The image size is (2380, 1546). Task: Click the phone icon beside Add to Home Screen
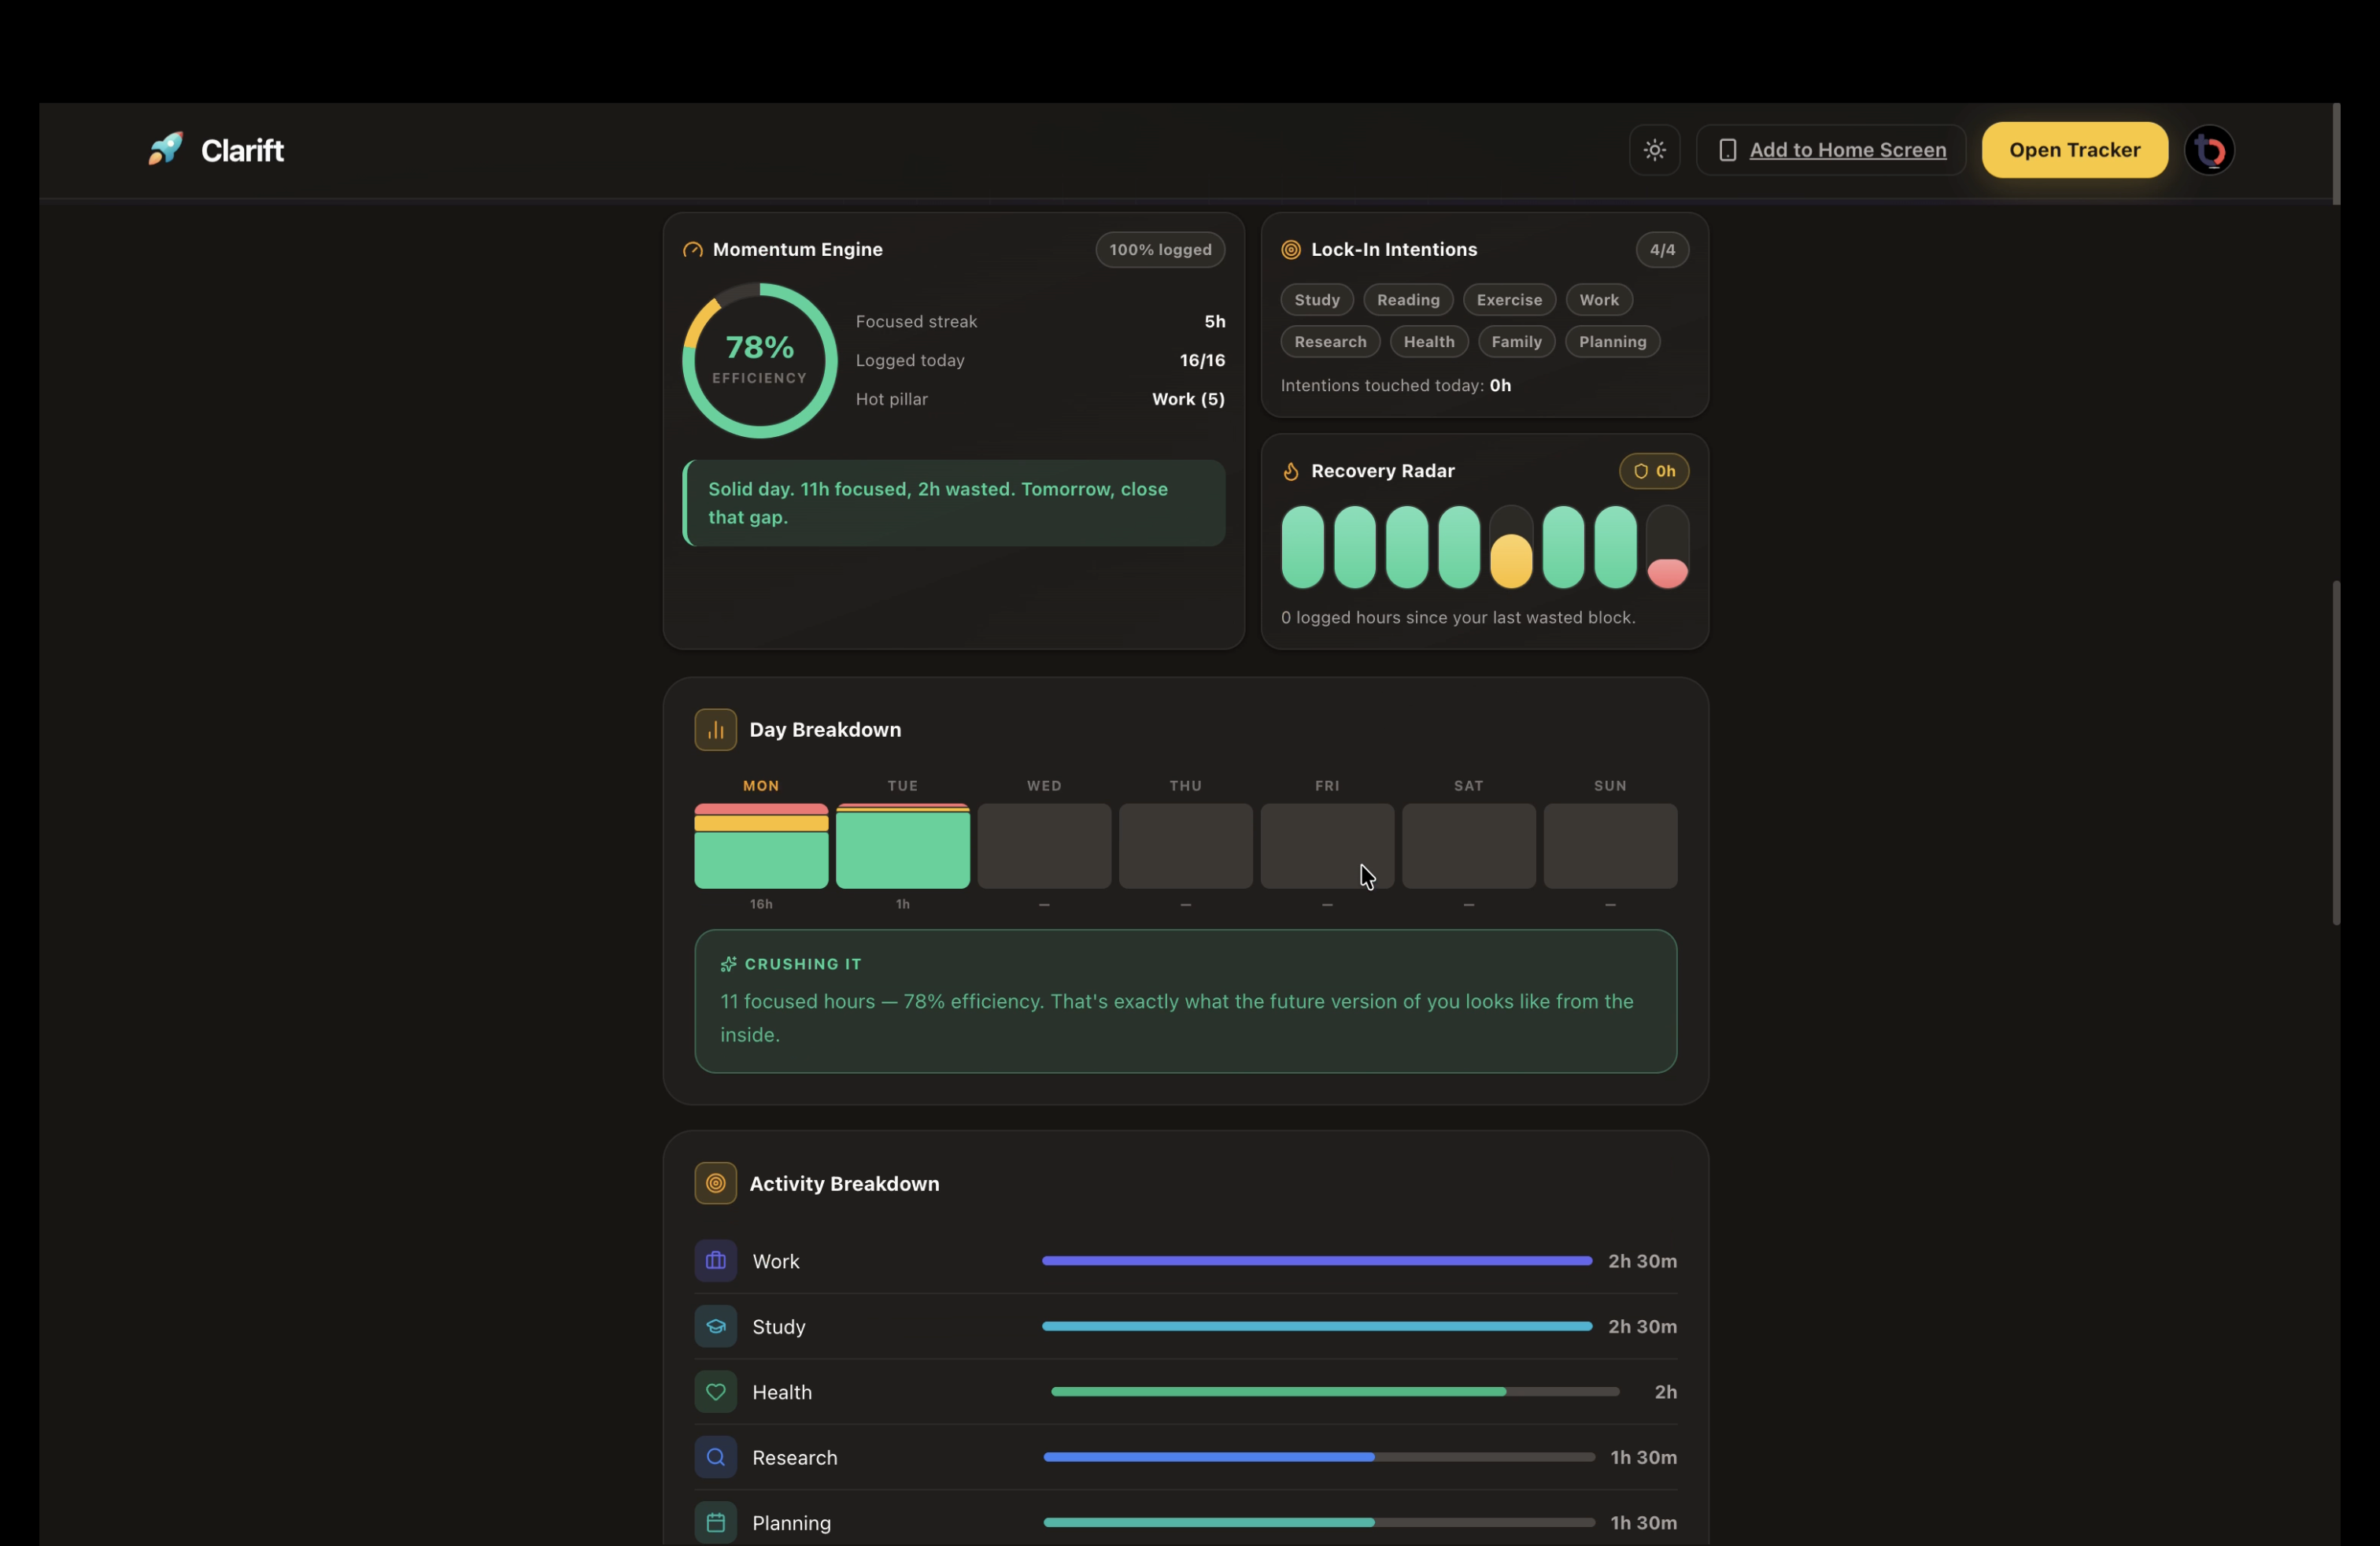click(x=1727, y=150)
